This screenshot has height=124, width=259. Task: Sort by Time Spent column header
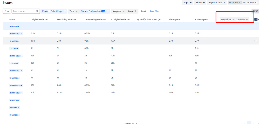tap(174, 19)
